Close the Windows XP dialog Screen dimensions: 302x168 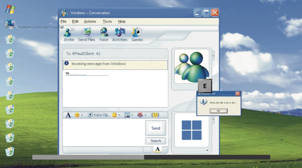click(238, 94)
